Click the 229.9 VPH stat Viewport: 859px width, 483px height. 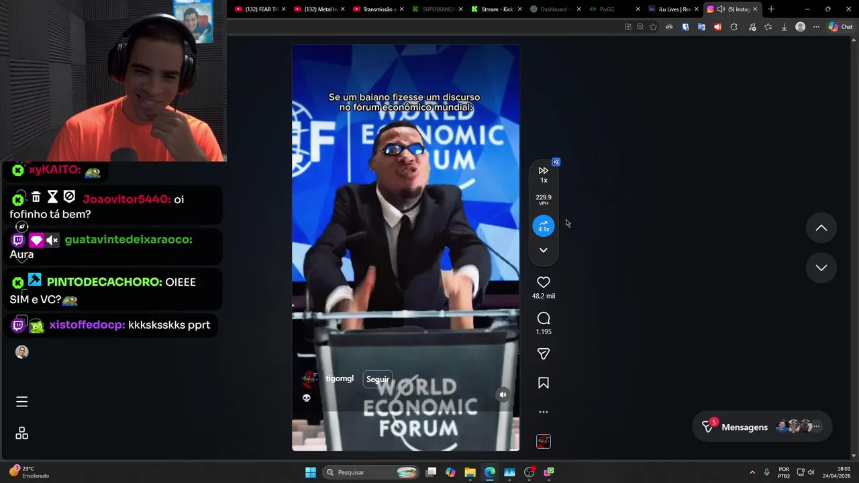coord(544,200)
